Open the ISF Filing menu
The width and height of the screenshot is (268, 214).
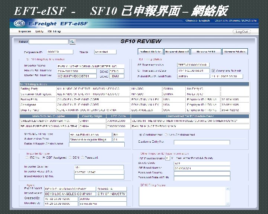pyautogui.click(x=54, y=32)
